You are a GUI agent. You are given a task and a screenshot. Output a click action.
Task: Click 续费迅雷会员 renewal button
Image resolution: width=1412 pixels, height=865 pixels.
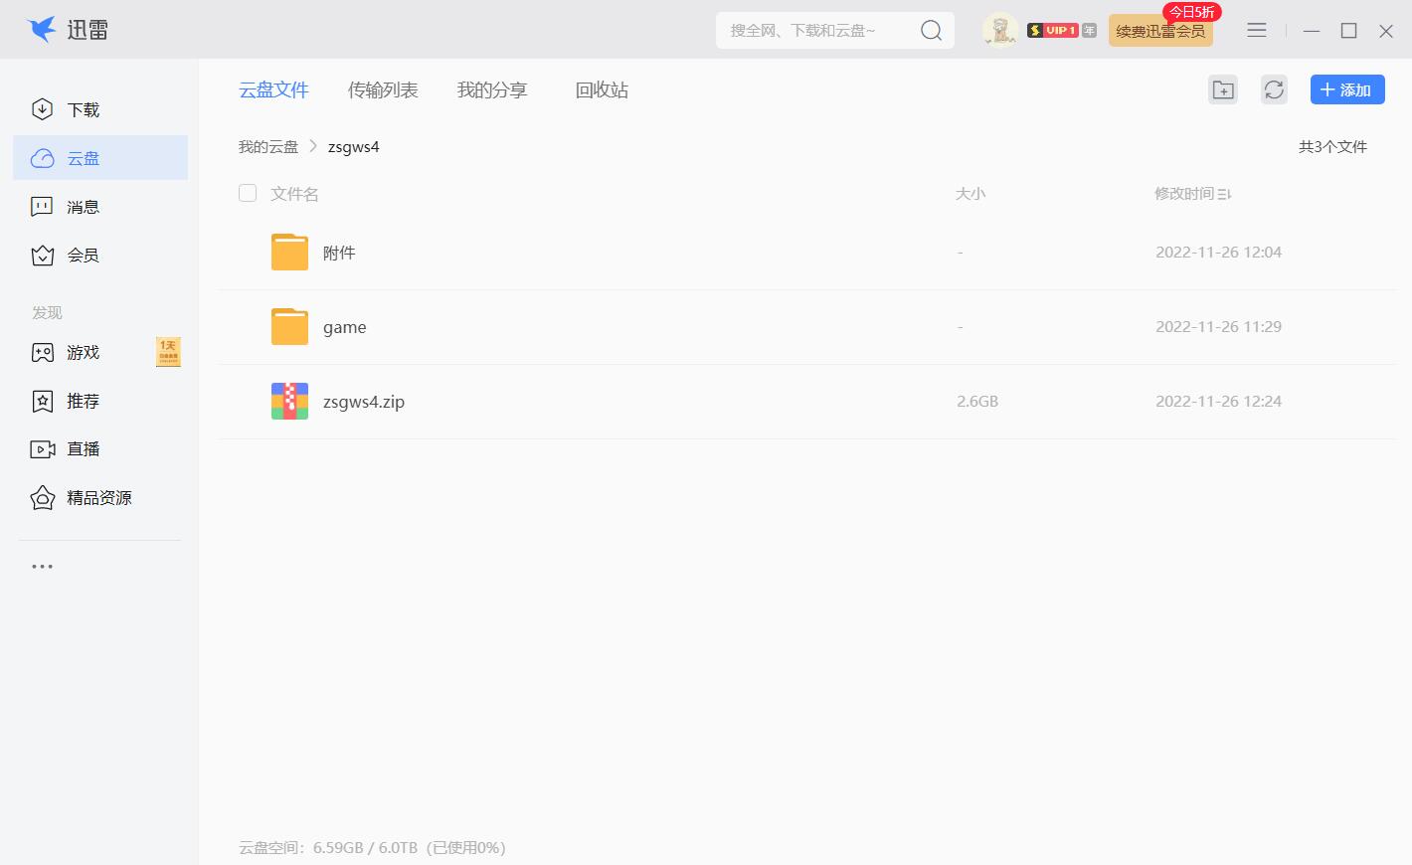coord(1160,32)
